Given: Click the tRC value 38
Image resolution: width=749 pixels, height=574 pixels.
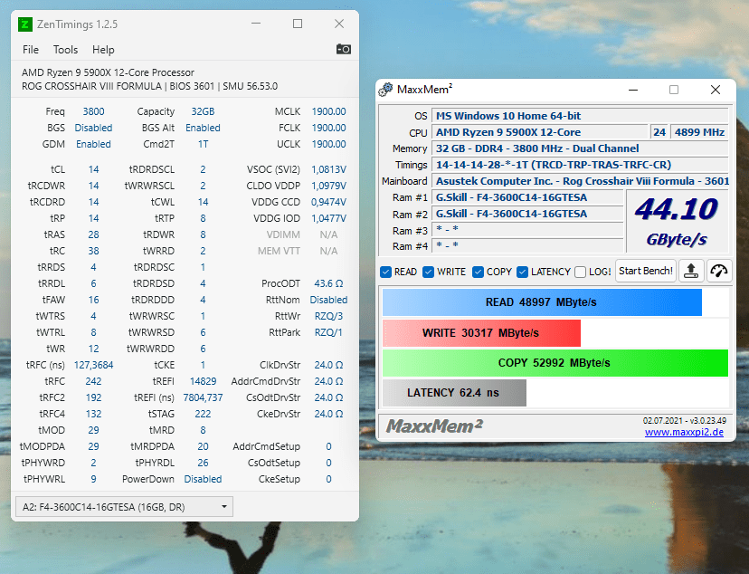Looking at the screenshot, I should tap(94, 251).
